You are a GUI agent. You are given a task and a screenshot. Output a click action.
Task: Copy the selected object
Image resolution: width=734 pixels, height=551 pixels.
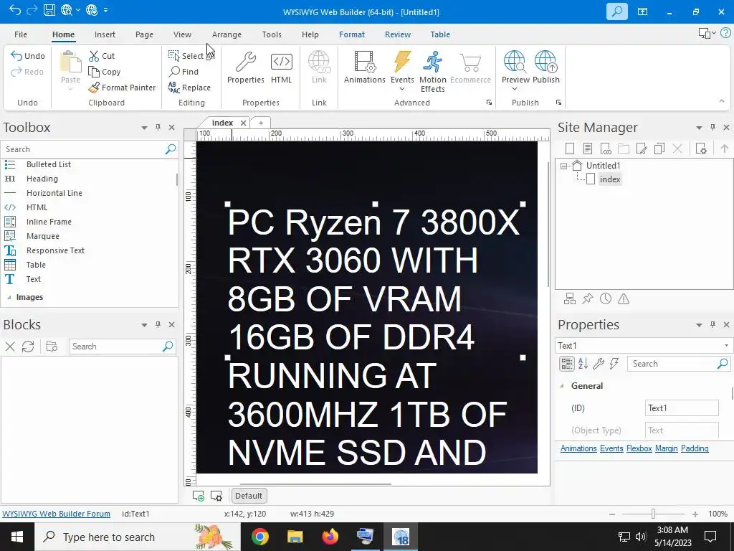point(105,72)
